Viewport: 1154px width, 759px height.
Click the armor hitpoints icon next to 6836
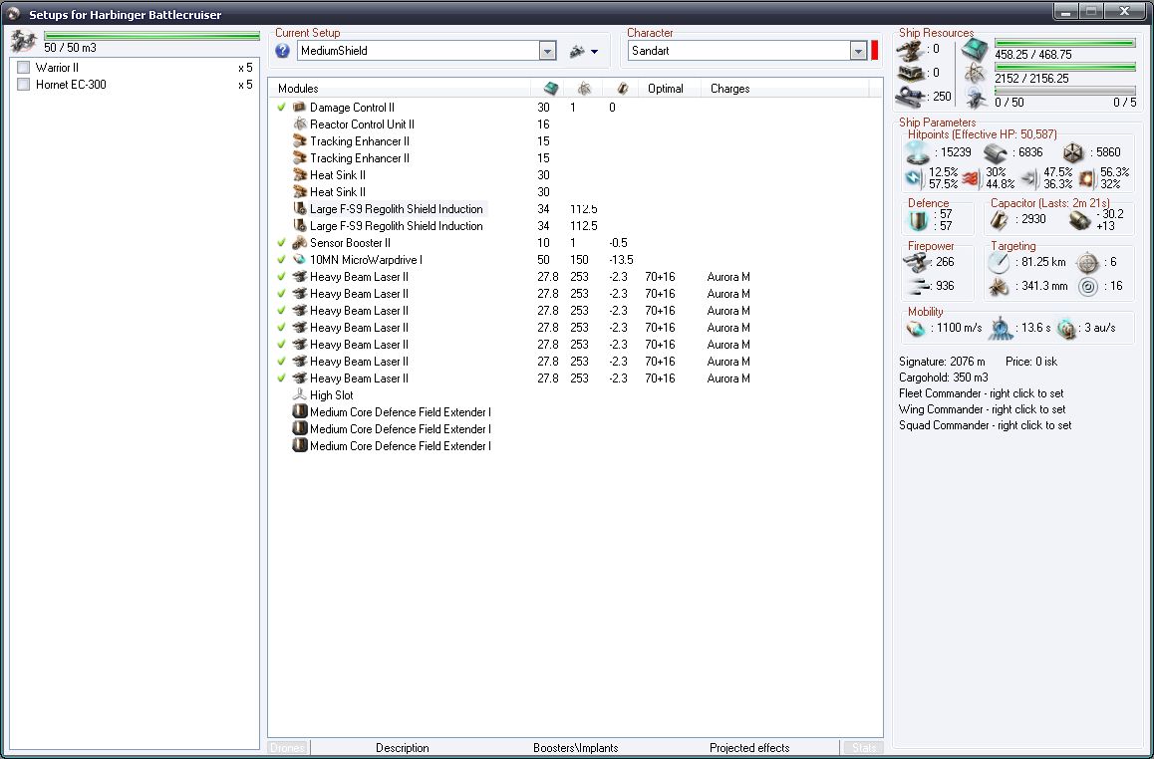pos(995,153)
